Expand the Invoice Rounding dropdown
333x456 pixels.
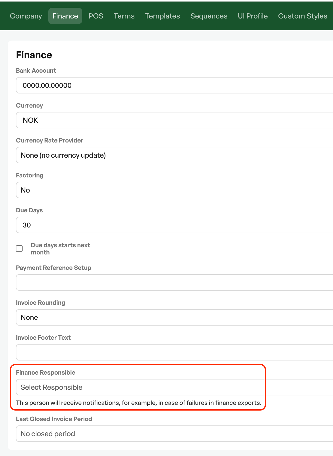[174, 317]
